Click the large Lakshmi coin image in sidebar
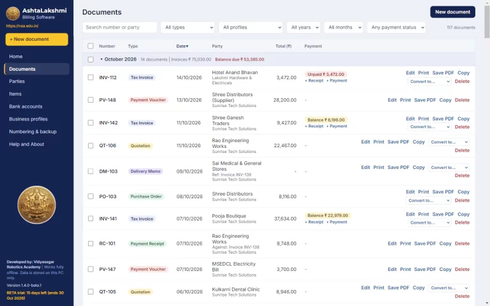The width and height of the screenshot is (490, 306). [x=36, y=205]
